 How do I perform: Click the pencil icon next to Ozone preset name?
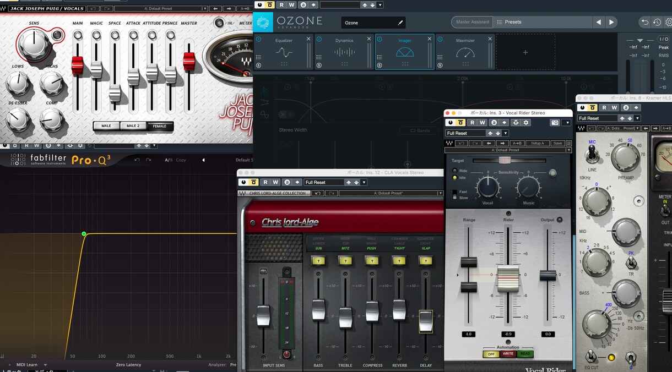pos(400,23)
